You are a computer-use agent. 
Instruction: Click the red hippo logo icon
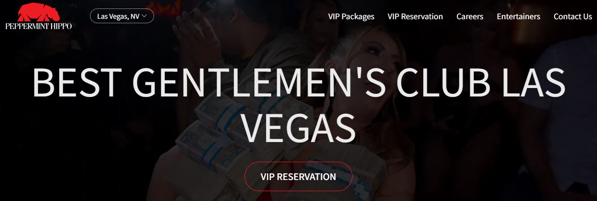click(x=38, y=13)
